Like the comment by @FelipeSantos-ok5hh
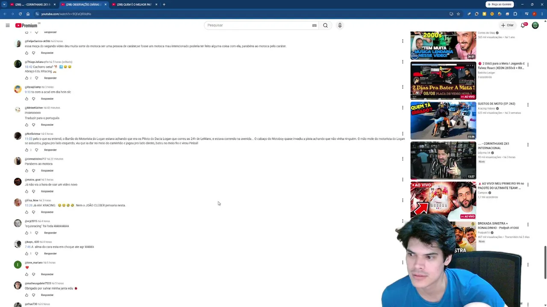Screen dimensions: 547x307 tap(26, 53)
